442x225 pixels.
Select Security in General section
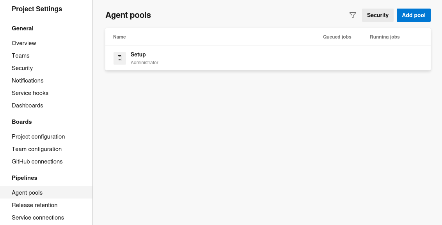click(22, 68)
